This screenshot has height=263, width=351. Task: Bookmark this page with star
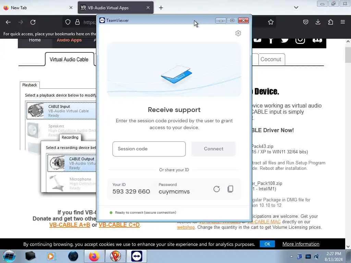coord(271,22)
